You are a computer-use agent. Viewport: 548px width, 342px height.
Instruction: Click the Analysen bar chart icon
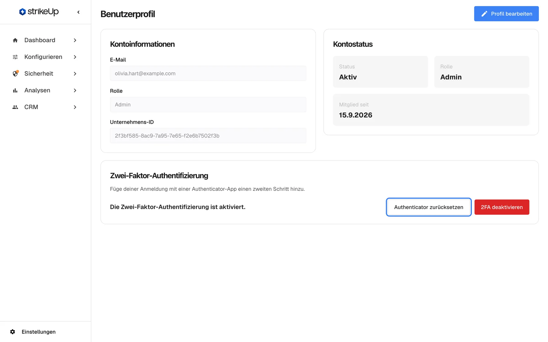coord(15,90)
